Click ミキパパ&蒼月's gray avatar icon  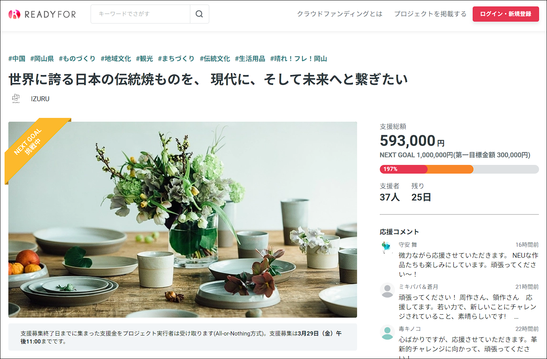point(387,290)
